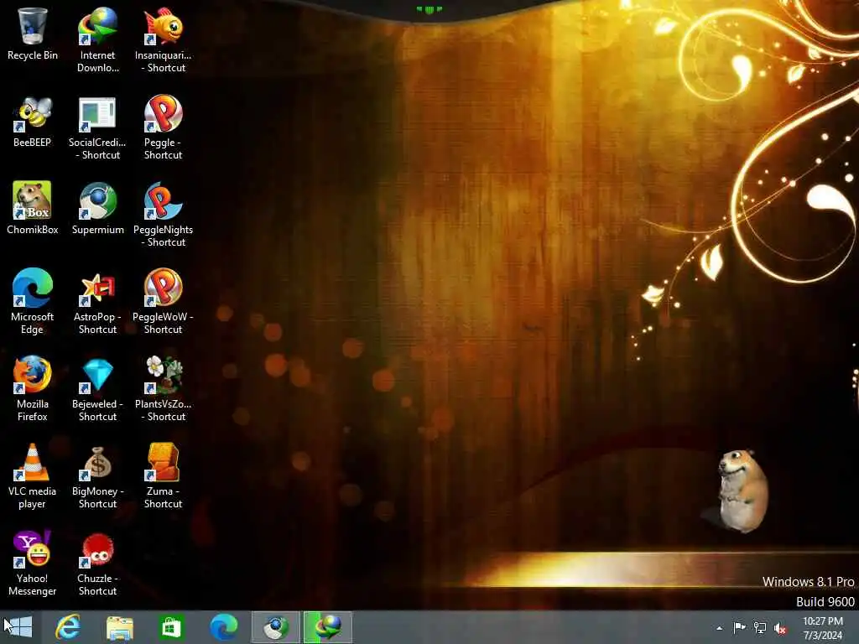
Task: Open Microsoft Edge from the taskbar
Action: (223, 627)
